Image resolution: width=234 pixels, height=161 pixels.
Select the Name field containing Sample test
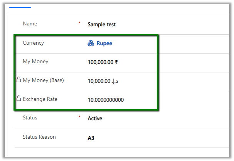101,24
